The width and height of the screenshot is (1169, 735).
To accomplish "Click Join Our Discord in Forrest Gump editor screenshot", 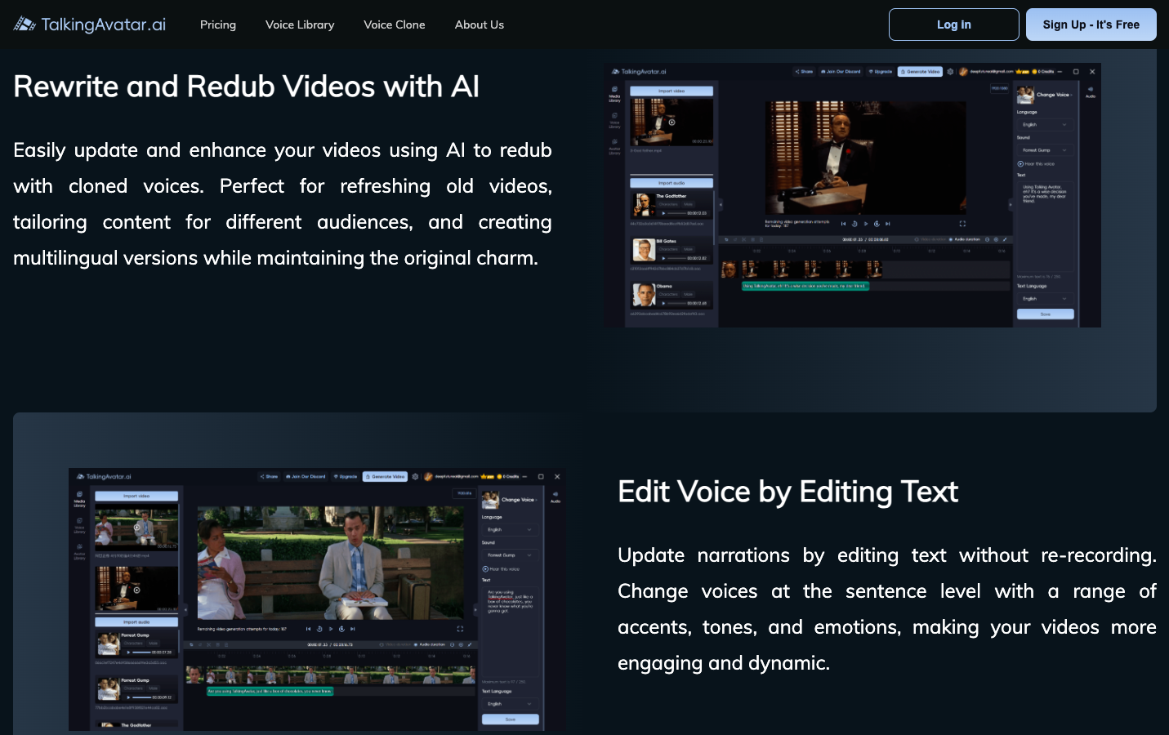I will pos(306,476).
